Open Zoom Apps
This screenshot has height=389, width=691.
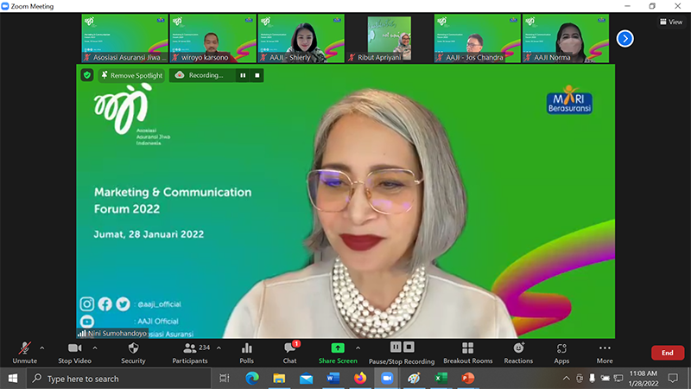(x=561, y=353)
